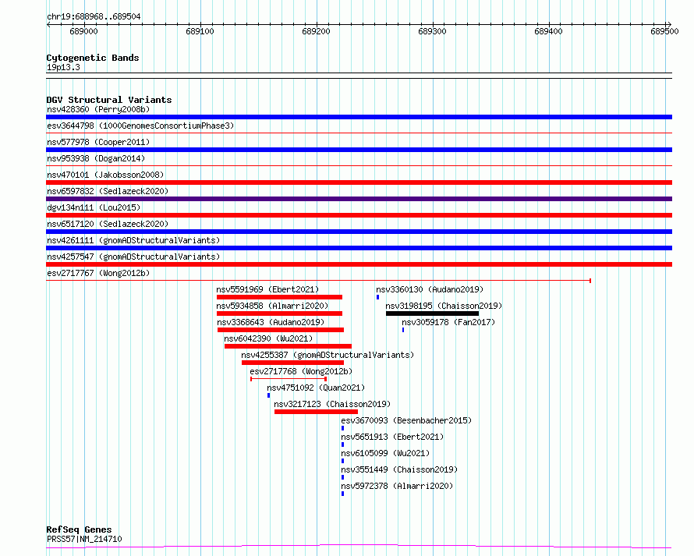Click nsv3360130 (Audano2019) label
This screenshot has height=556, width=694.
[430, 289]
